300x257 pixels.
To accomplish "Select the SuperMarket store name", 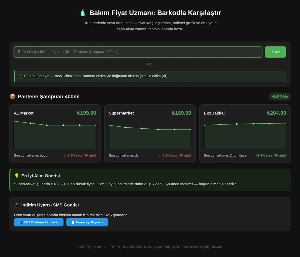I will coord(121,113).
